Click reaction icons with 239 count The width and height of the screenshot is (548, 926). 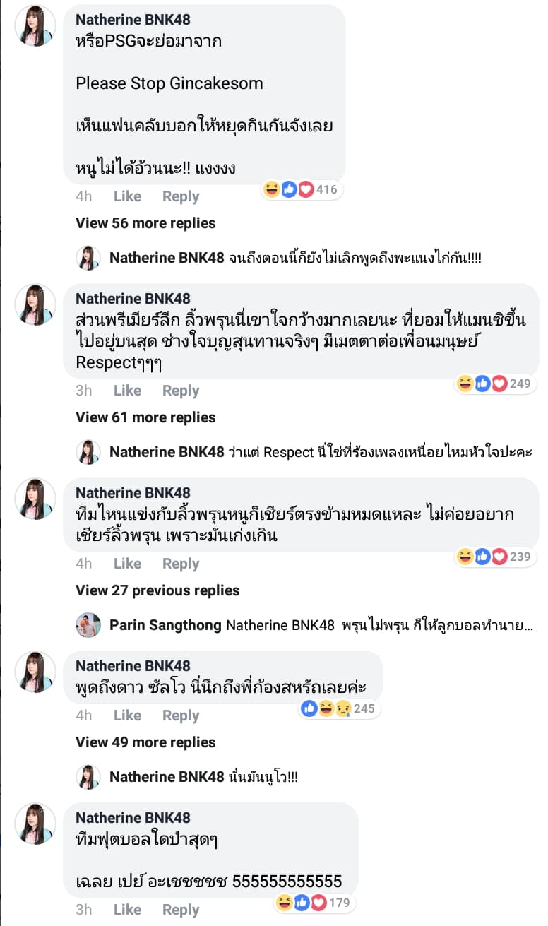[x=494, y=557]
